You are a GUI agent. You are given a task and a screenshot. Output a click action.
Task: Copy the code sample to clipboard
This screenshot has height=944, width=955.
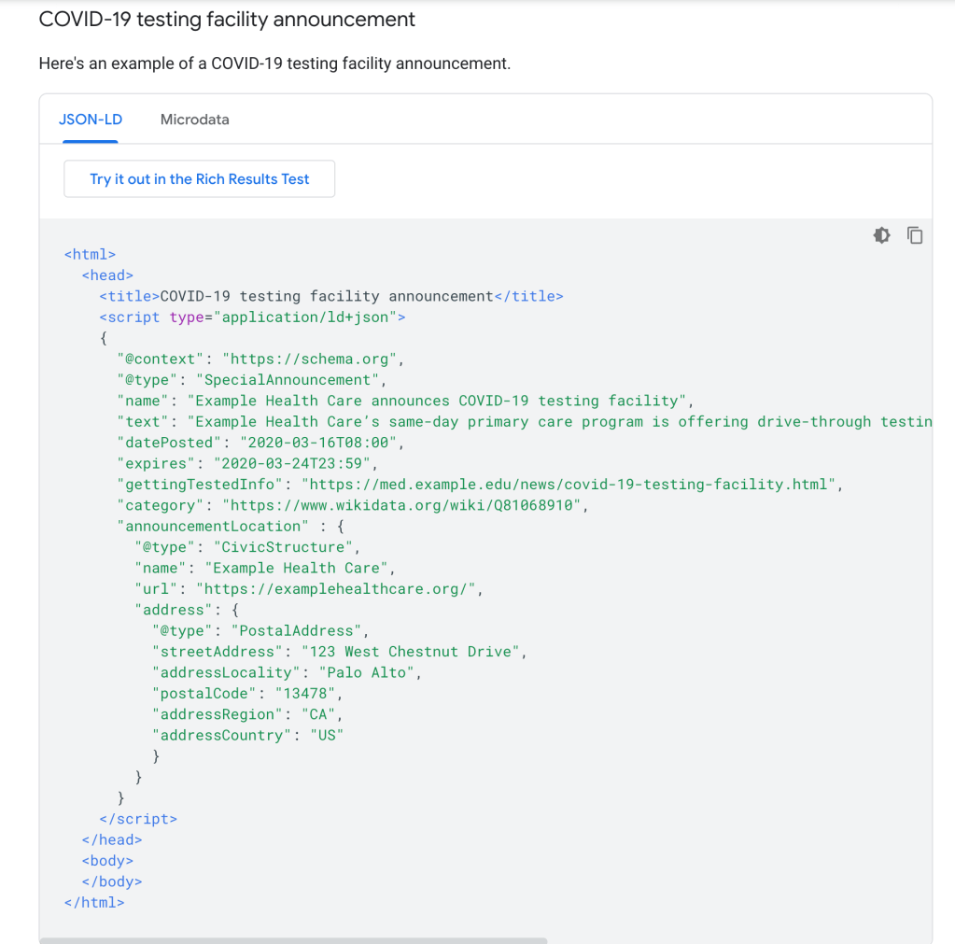(x=915, y=235)
